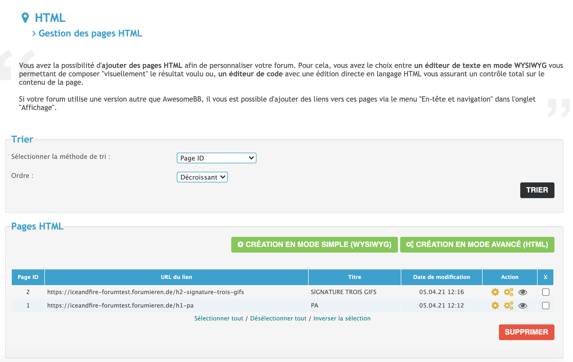Click the TRIER button
Viewport: 573px width, 362px height.
click(537, 190)
